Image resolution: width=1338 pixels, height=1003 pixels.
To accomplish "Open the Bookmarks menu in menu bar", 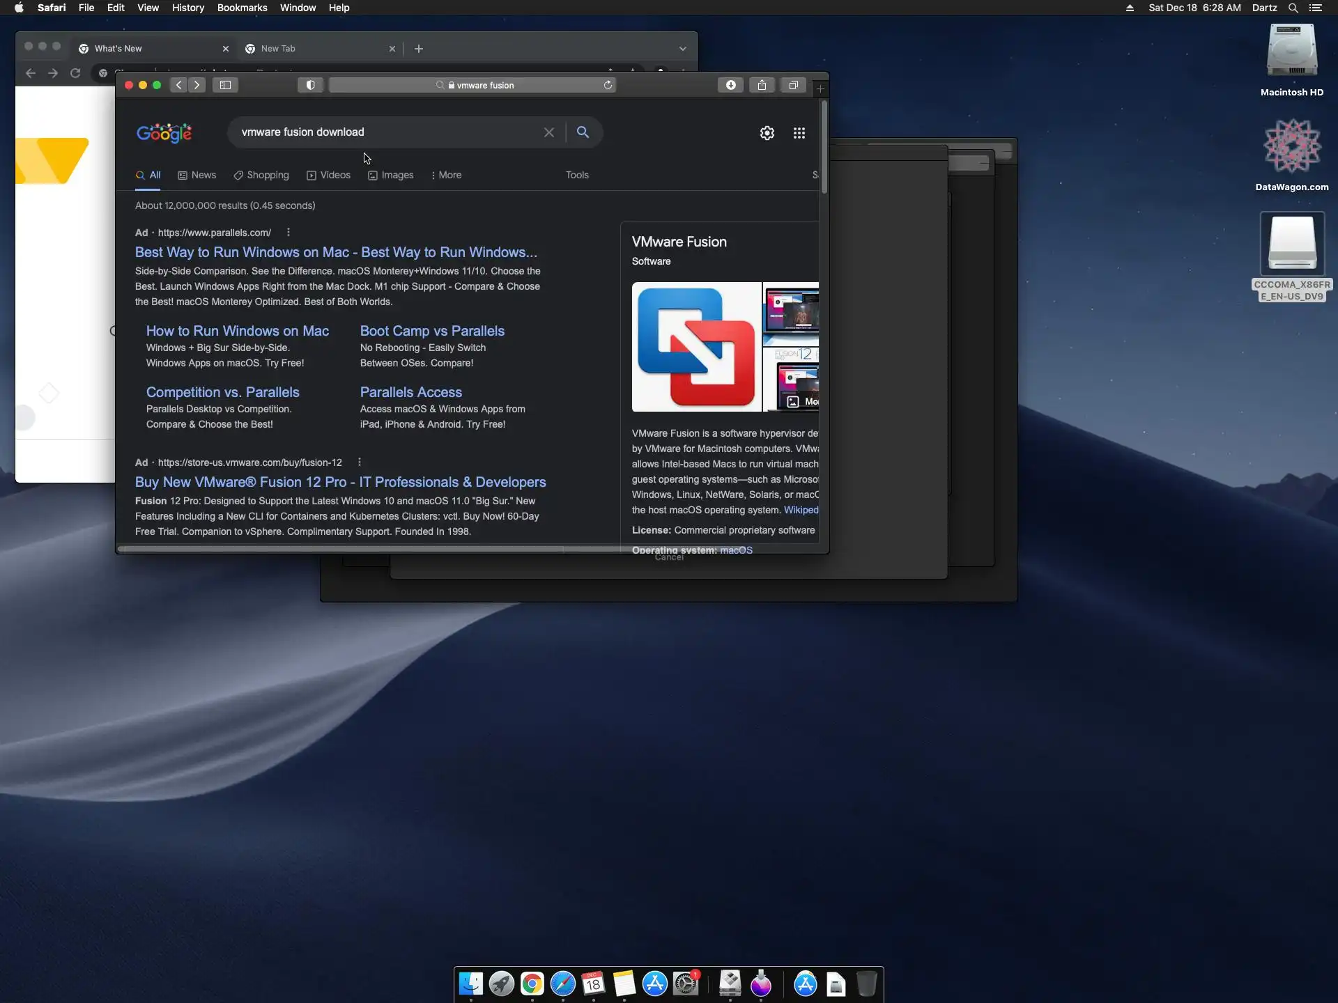I will click(x=242, y=8).
